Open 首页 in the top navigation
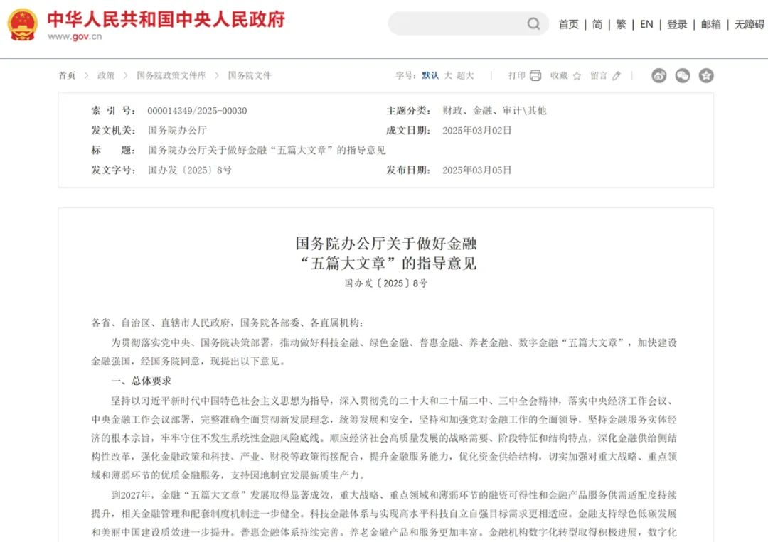 568,24
